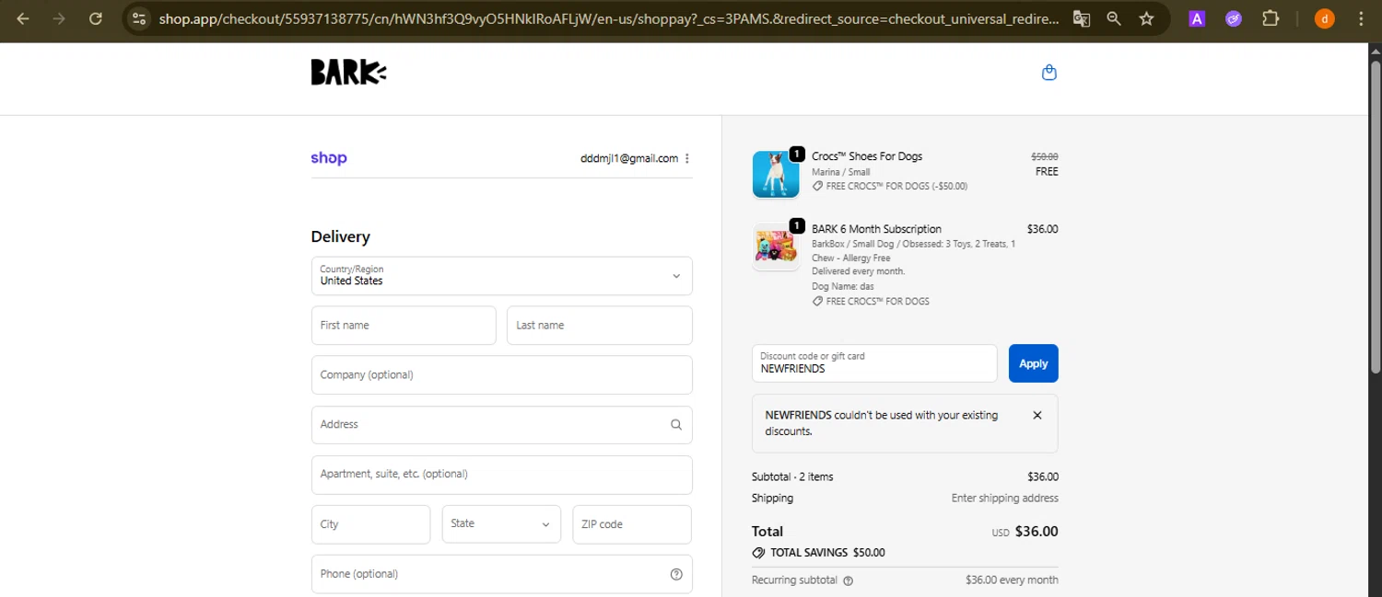Click the discount code or gift card field

point(874,363)
